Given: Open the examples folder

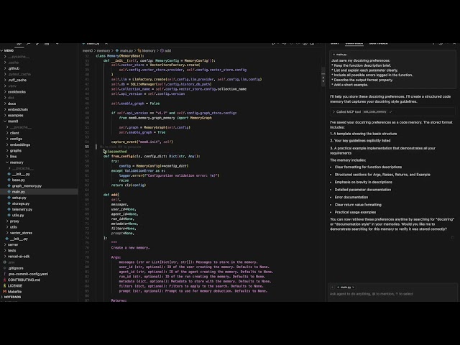Looking at the screenshot, I should tap(15, 115).
